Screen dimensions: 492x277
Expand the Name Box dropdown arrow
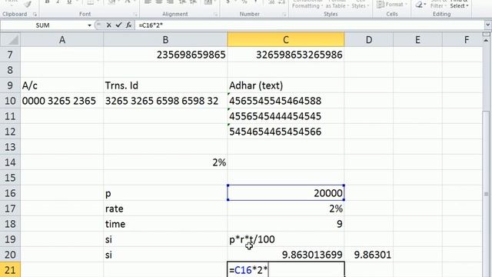89,25
